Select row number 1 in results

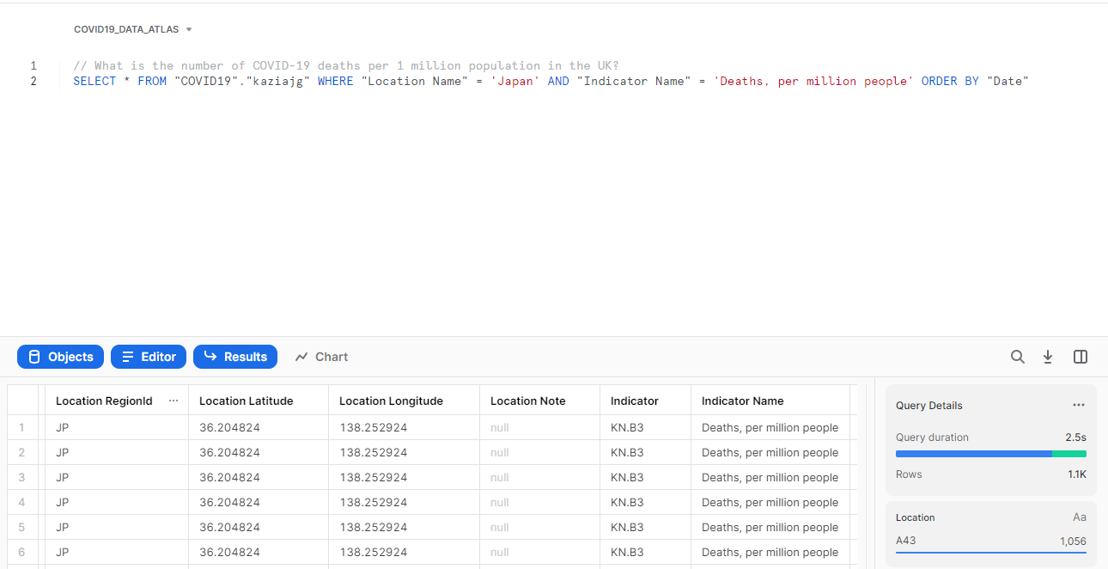21,427
